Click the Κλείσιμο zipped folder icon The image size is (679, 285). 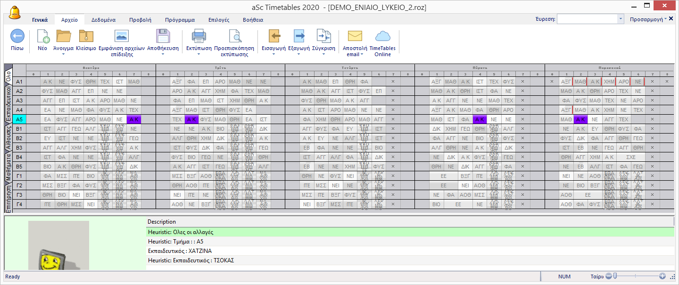[86, 36]
